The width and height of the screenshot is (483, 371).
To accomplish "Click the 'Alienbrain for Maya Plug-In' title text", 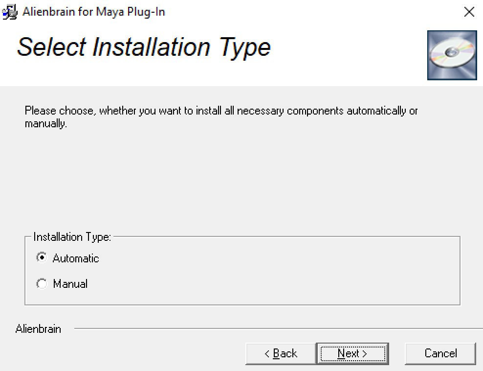I will pyautogui.click(x=94, y=12).
